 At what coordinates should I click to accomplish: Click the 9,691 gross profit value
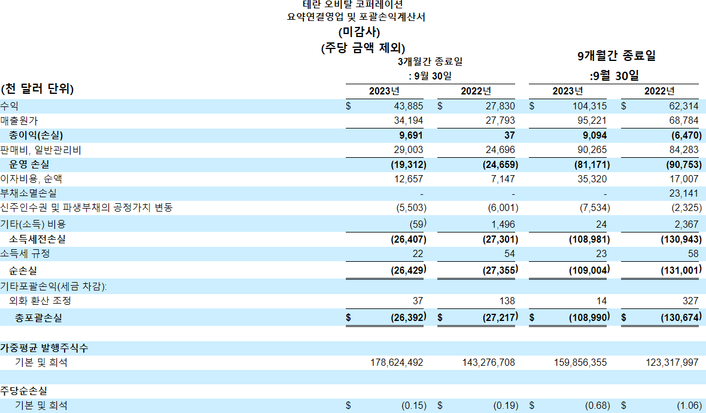[x=411, y=136]
